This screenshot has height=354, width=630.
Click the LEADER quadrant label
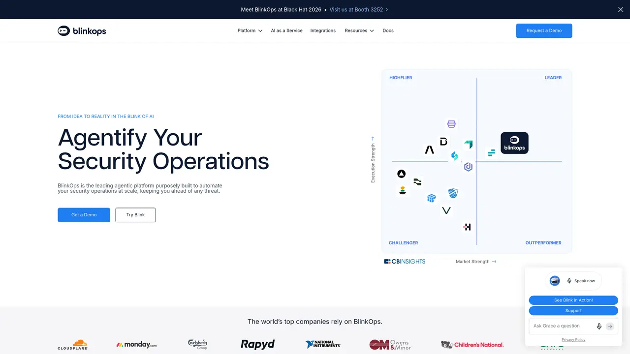(x=553, y=78)
